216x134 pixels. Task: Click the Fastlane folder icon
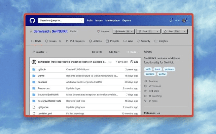pos(34,82)
